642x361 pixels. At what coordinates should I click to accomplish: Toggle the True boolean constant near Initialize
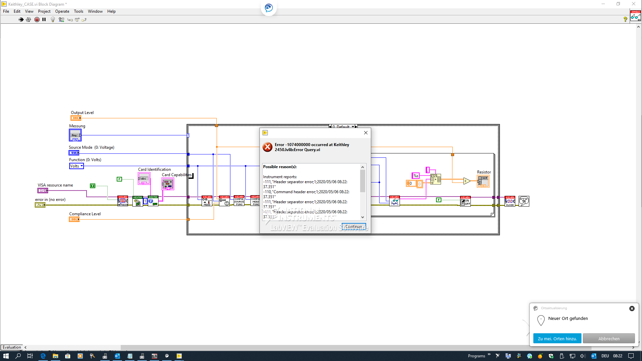[x=93, y=186]
